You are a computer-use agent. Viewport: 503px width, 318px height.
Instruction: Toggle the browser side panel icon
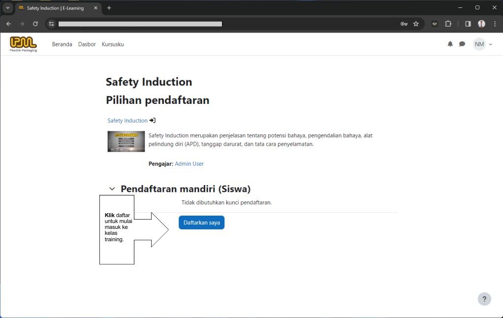tap(468, 24)
